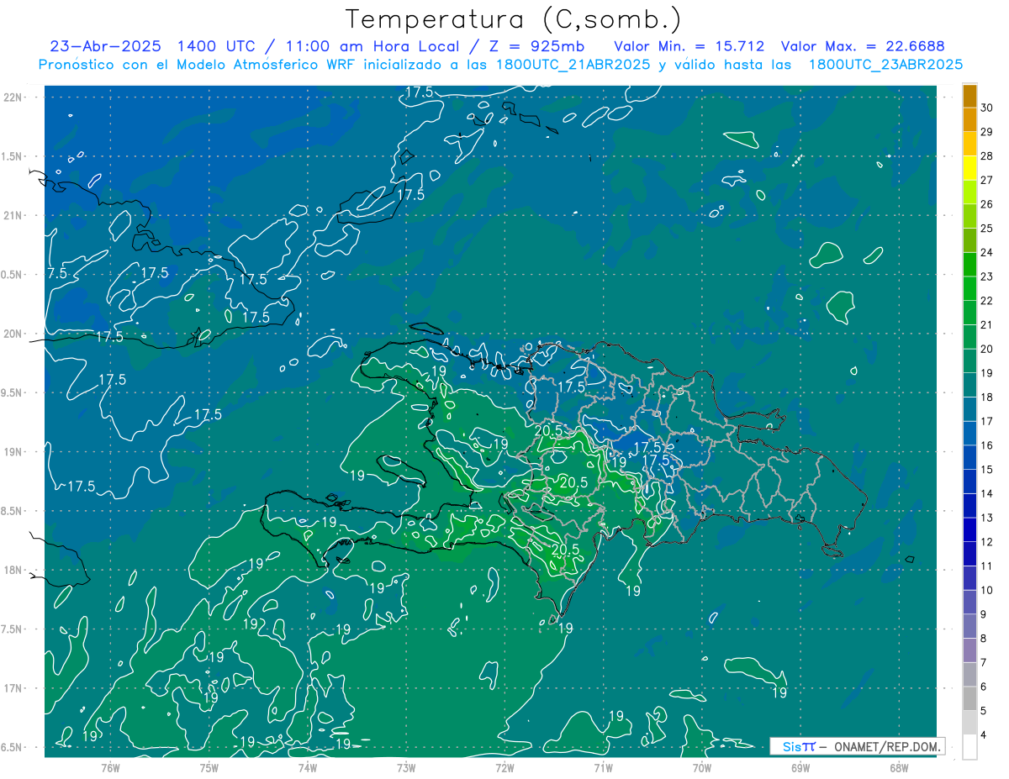Click the color scale label "4"
Screen dimensions: 1009x779
985,735
